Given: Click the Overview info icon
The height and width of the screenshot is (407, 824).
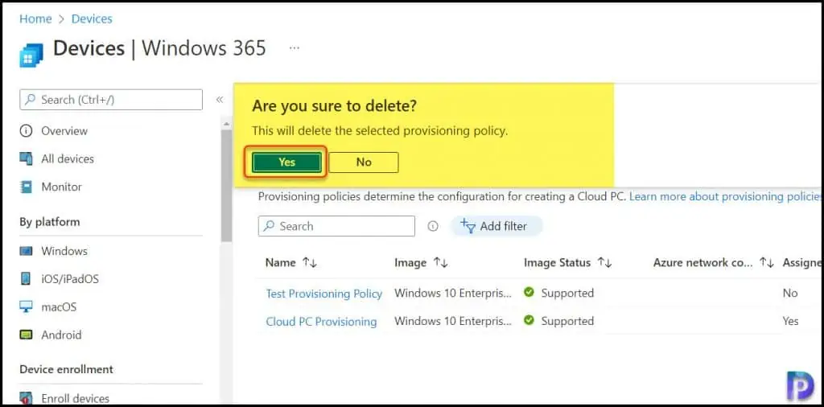Looking at the screenshot, I should pos(26,131).
